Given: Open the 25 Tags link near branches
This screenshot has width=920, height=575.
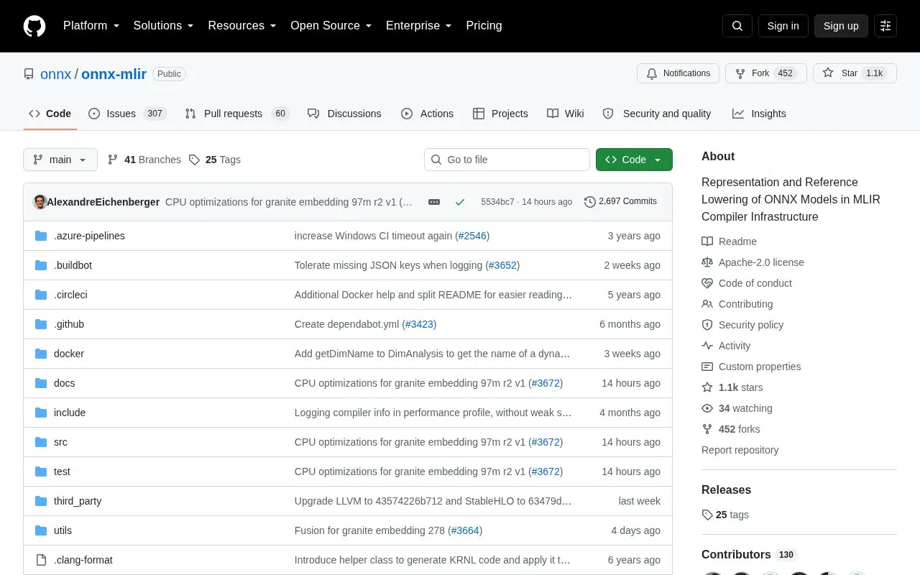Looking at the screenshot, I should [215, 160].
